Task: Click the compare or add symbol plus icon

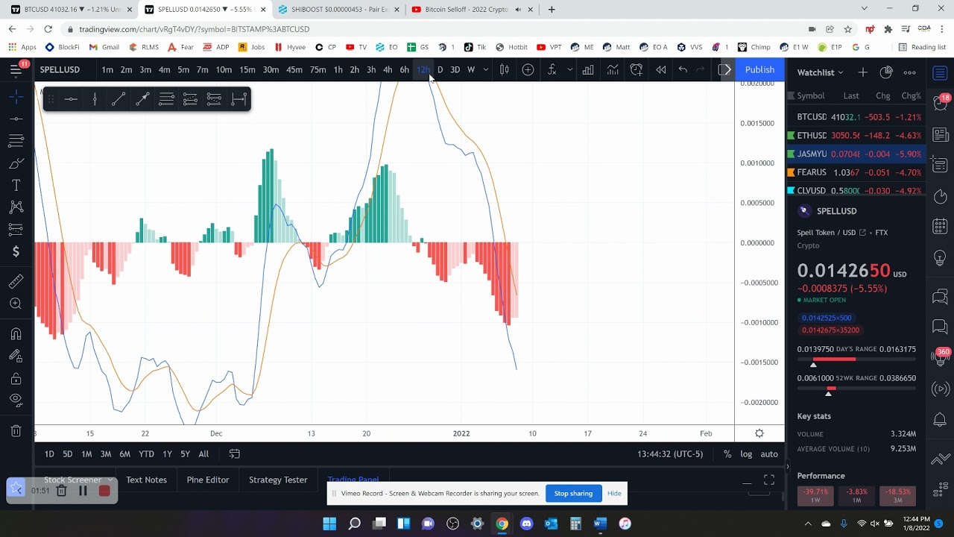Action: coord(528,69)
